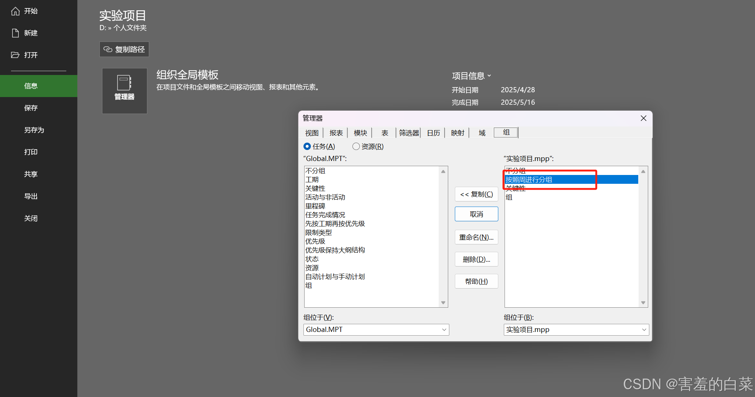Click the 重命名(N)... button
The height and width of the screenshot is (397, 755).
click(x=476, y=237)
